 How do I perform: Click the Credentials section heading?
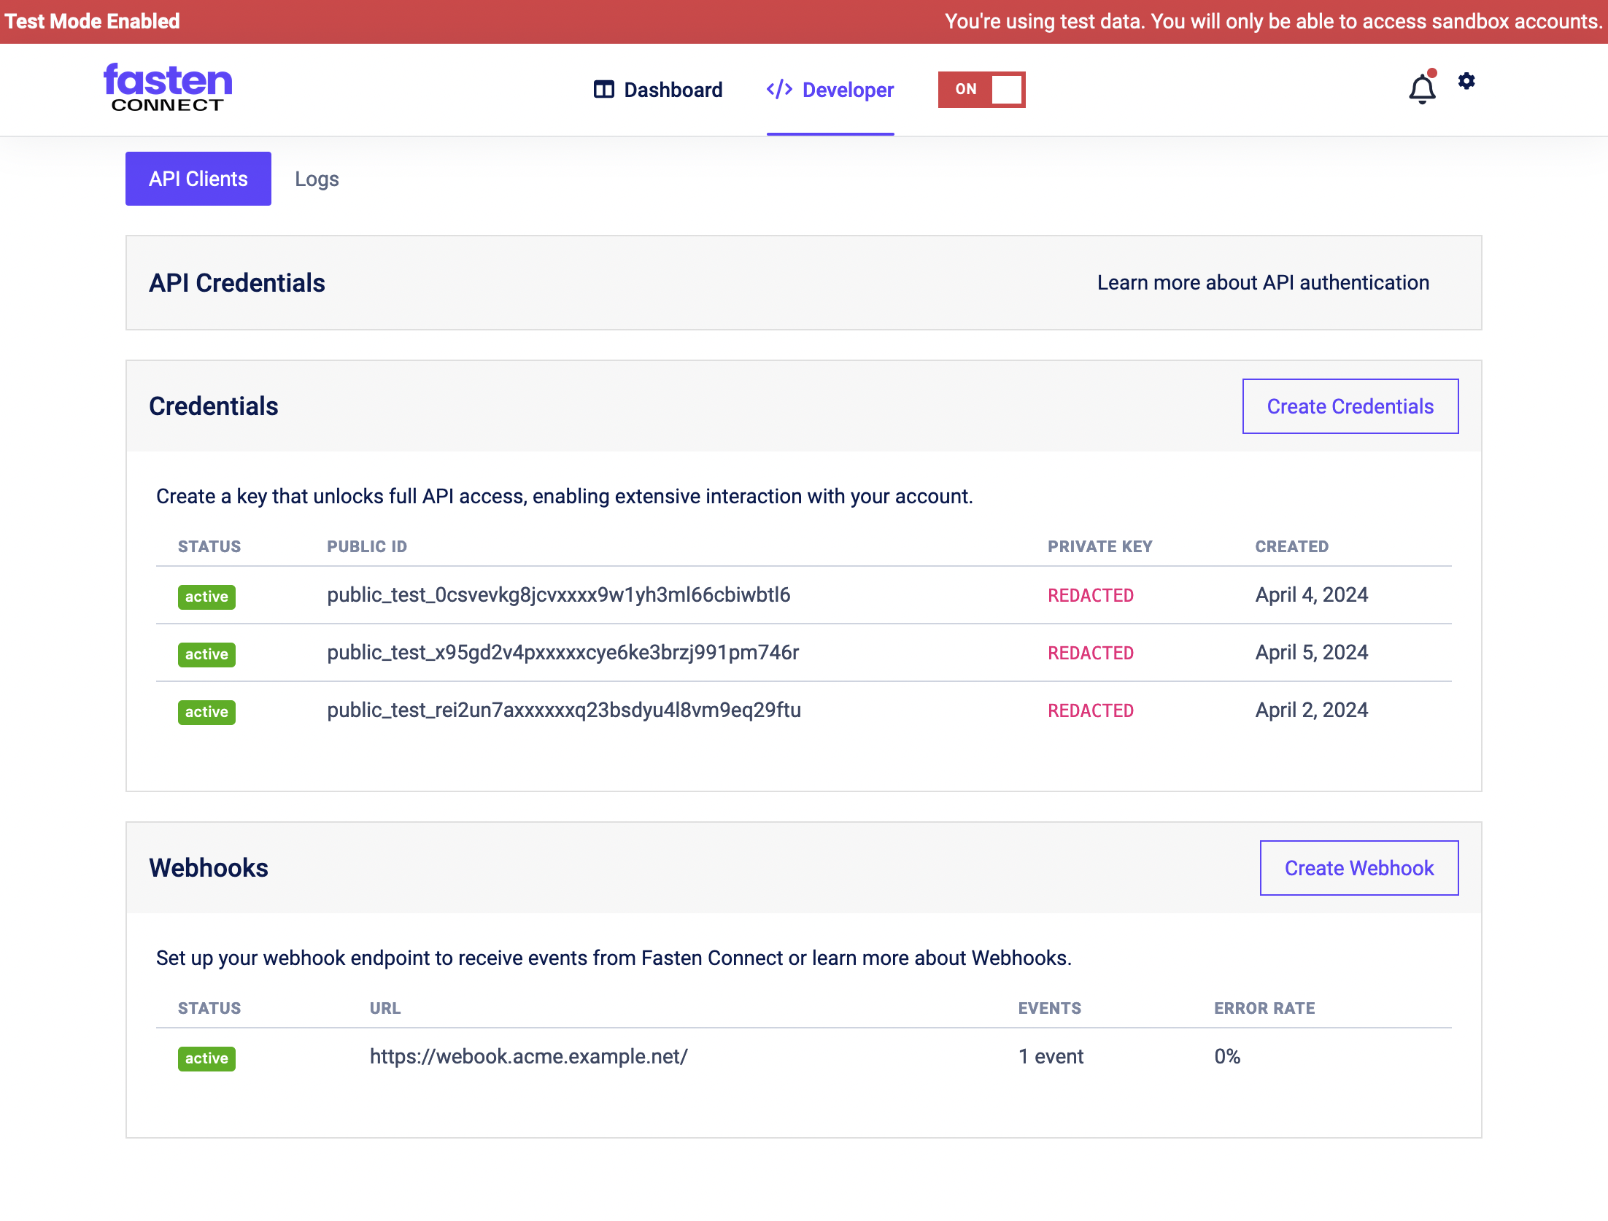[214, 406]
